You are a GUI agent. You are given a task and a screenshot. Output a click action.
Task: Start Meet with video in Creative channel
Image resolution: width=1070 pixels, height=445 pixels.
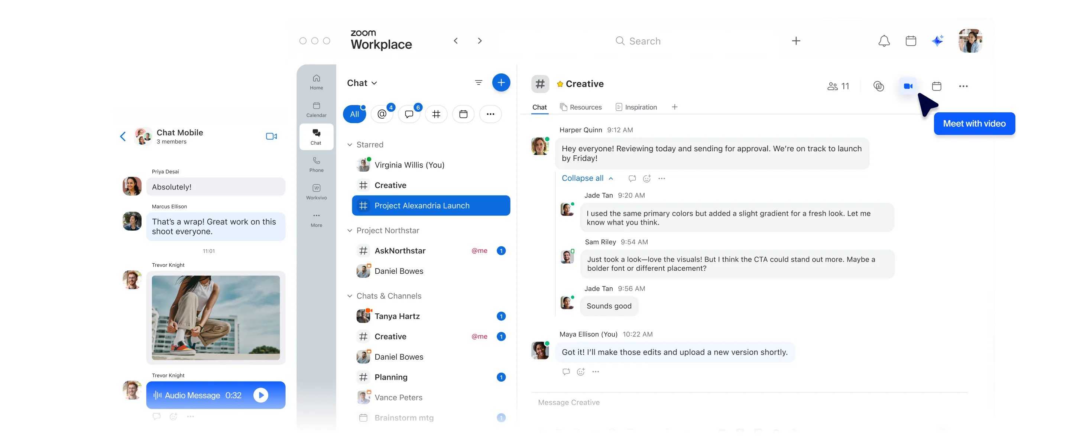coord(908,86)
